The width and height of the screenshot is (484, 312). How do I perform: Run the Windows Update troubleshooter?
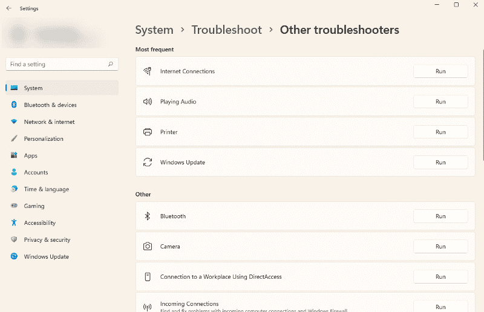[440, 163]
